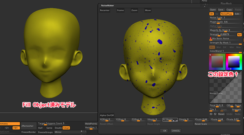This screenshot has width=244, height=135.
Task: Copy the noise settings
Action: pos(229,10)
